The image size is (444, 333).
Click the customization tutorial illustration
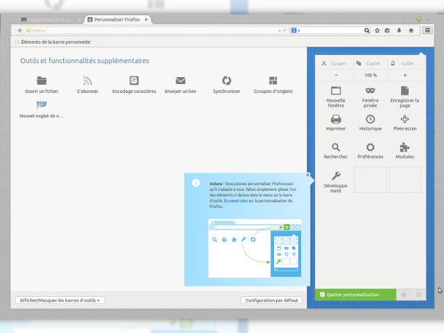click(x=255, y=248)
